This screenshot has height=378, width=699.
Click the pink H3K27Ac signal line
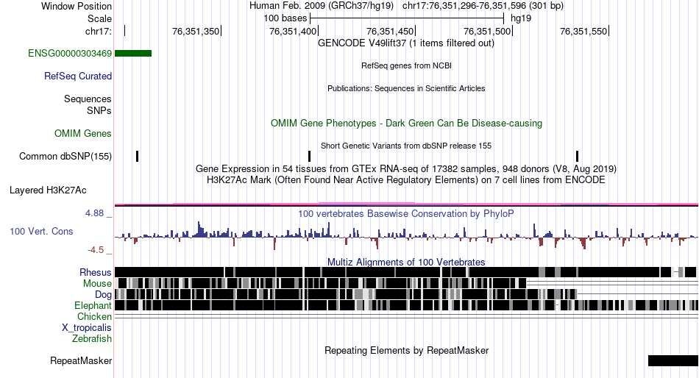pyautogui.click(x=406, y=204)
